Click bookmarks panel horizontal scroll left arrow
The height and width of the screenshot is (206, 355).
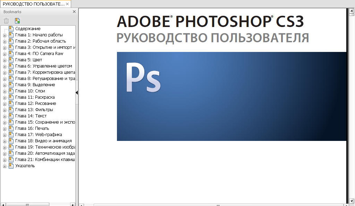3,205
